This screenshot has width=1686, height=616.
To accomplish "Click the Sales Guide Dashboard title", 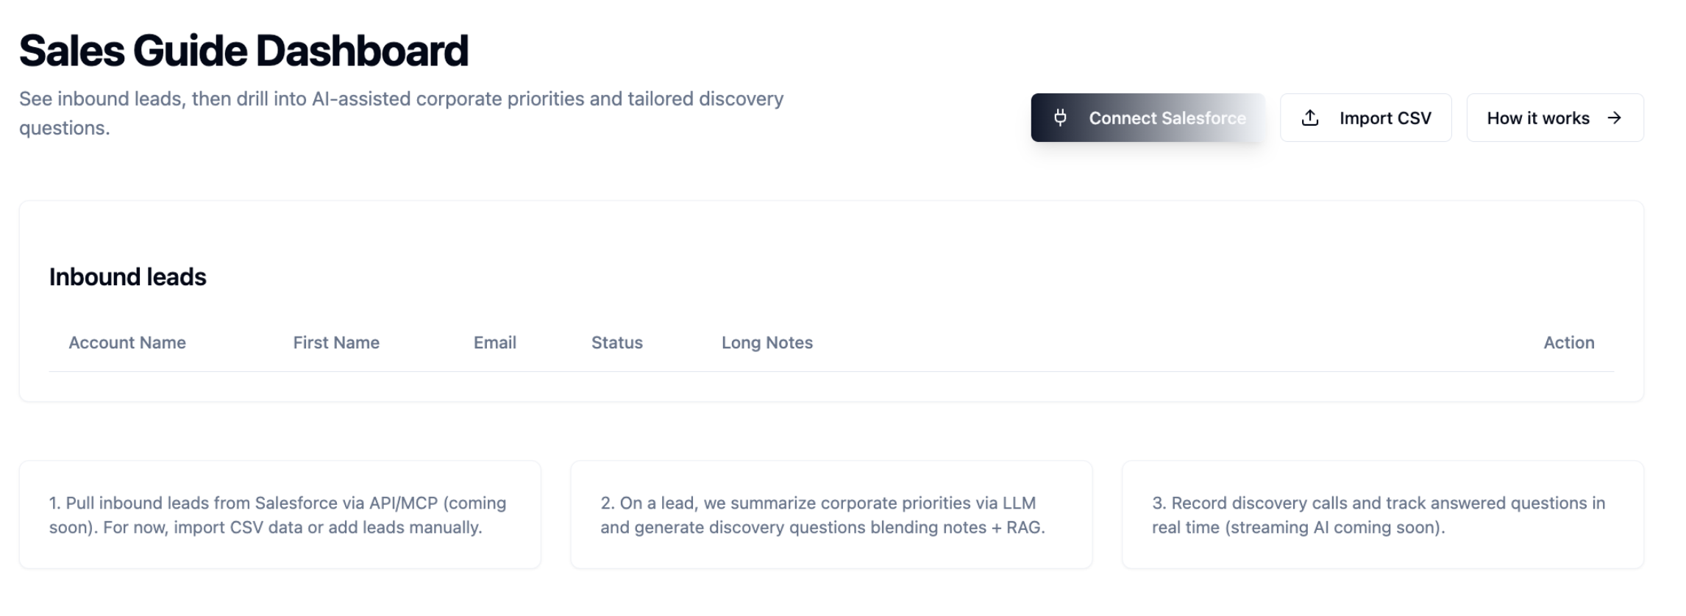I will pyautogui.click(x=243, y=51).
